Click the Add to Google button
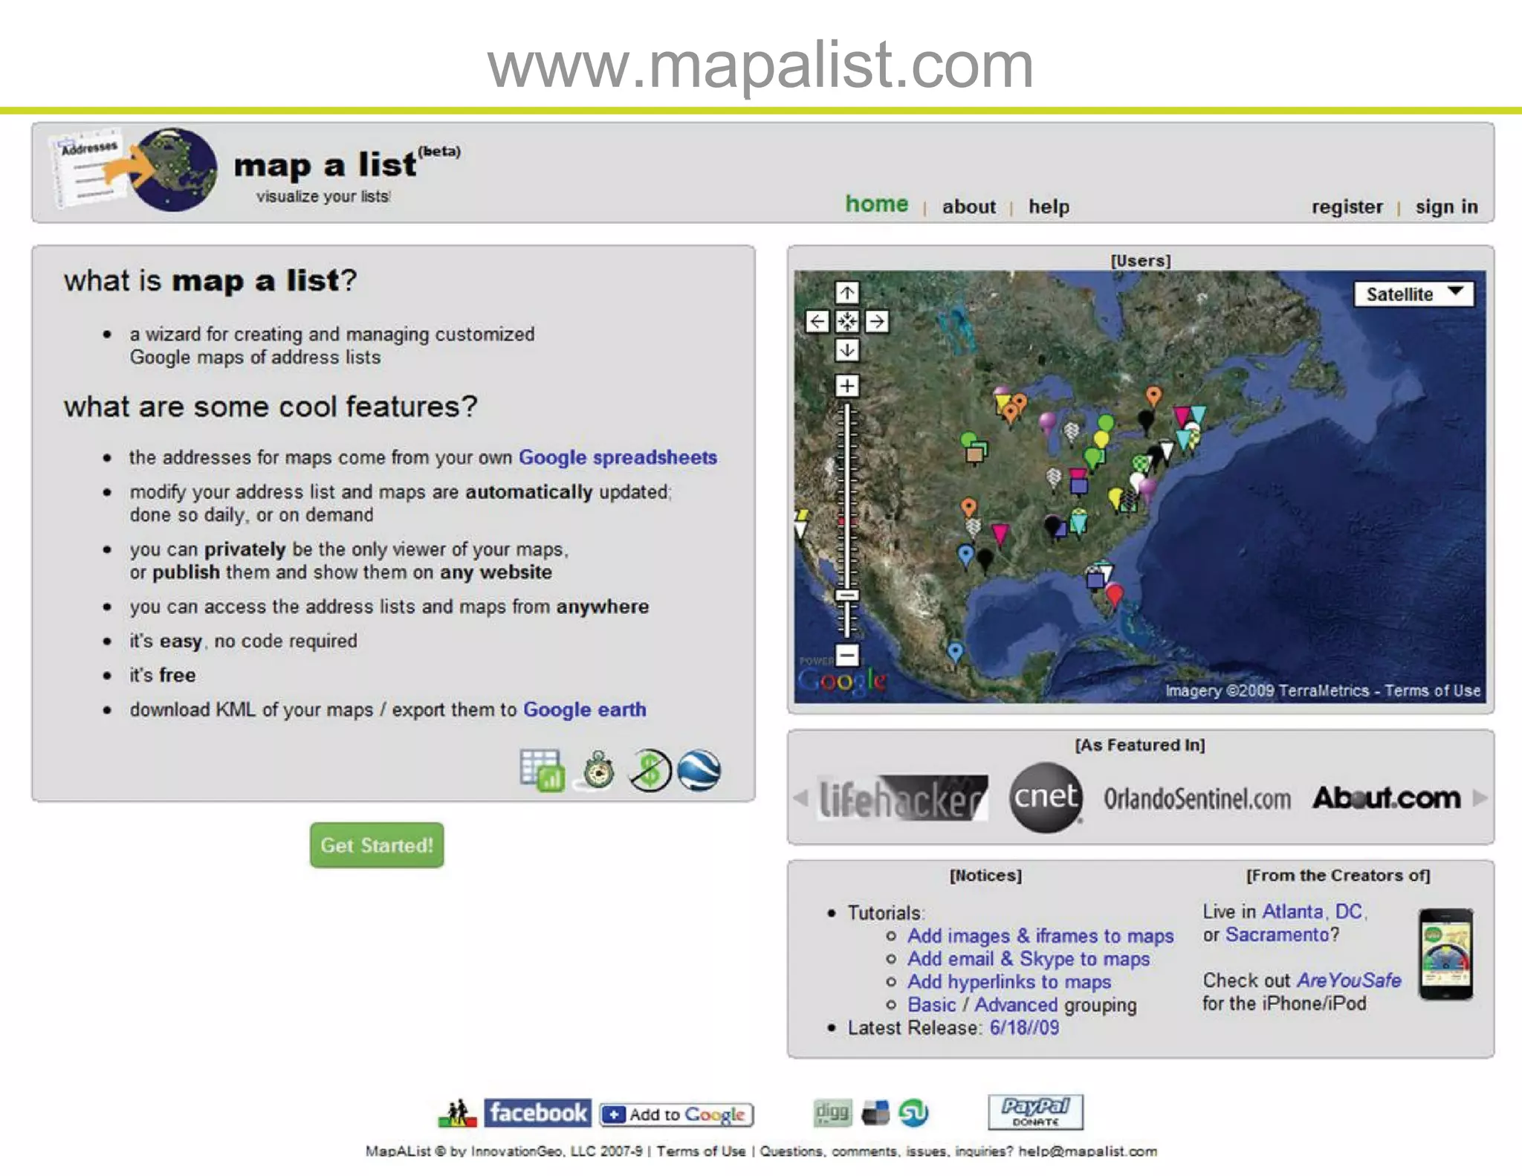The width and height of the screenshot is (1522, 1176). coord(677,1114)
